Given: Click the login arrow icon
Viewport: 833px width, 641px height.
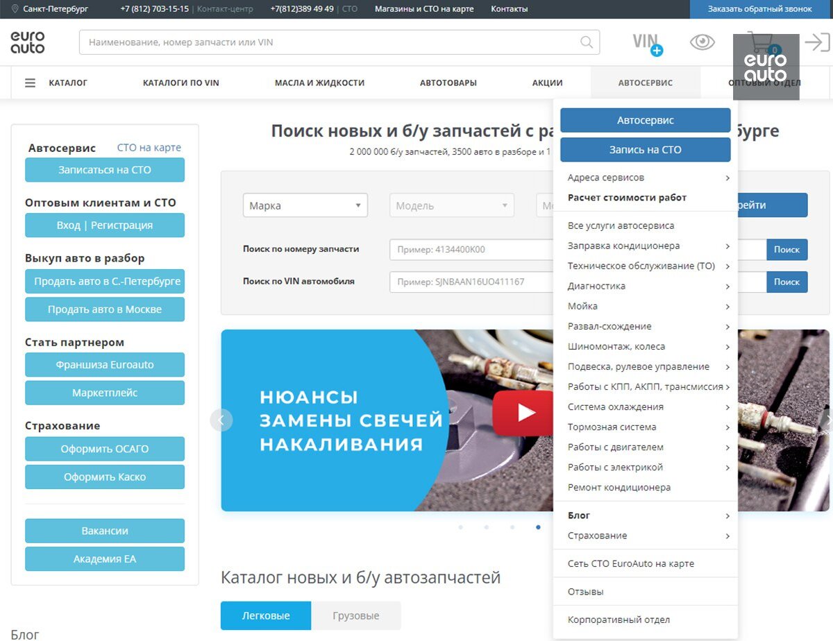Looking at the screenshot, I should tap(817, 42).
